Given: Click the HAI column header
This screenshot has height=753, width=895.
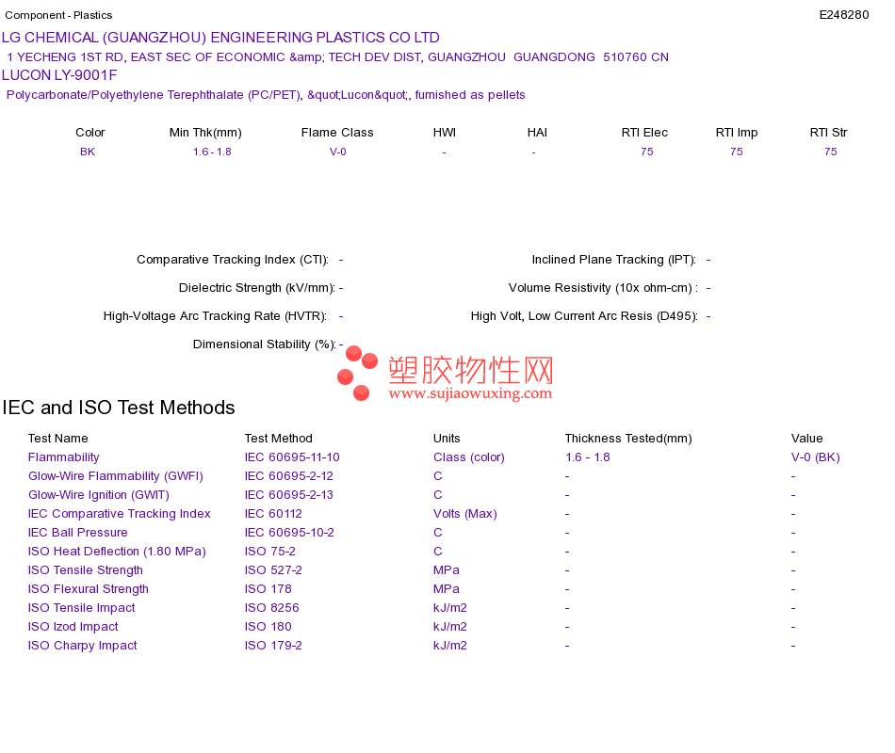Looking at the screenshot, I should click(x=537, y=133).
